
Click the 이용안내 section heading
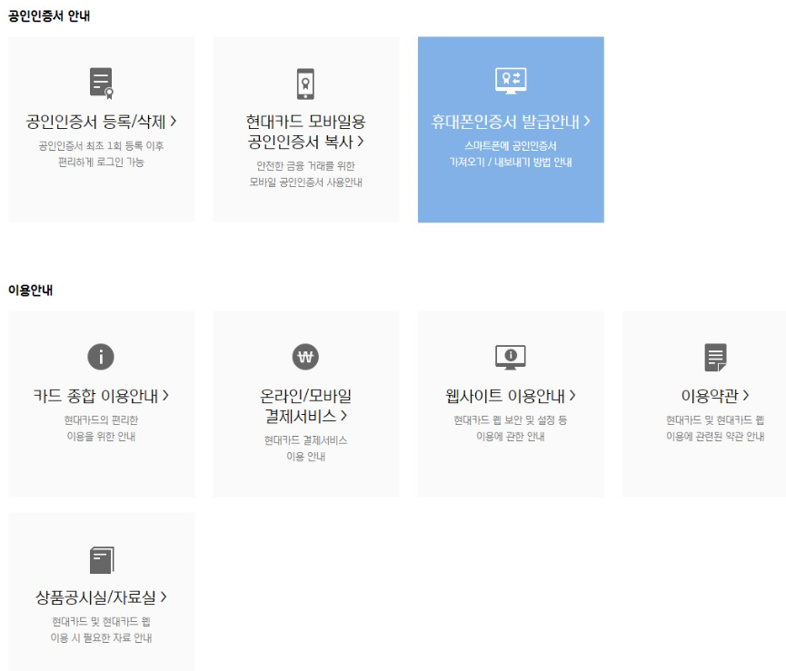[x=31, y=291]
